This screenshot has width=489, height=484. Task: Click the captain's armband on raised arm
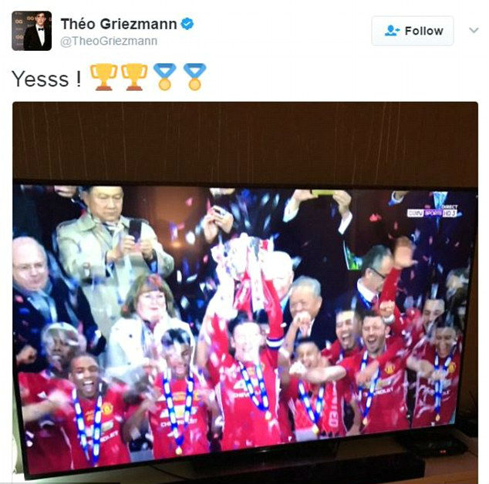point(275,340)
